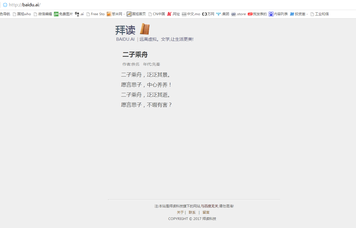This screenshot has width=356, height=228.
Task: Click the 联系 footer link
Action: tap(192, 212)
